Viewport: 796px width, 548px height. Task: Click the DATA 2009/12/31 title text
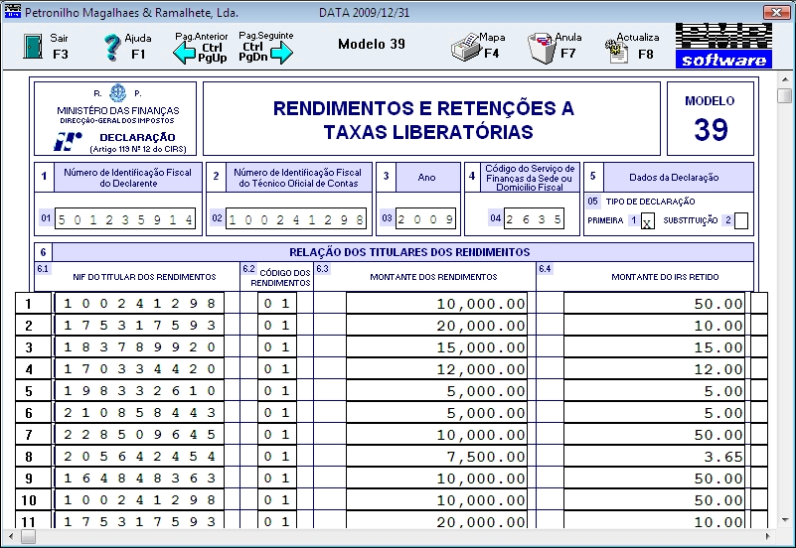pos(364,13)
